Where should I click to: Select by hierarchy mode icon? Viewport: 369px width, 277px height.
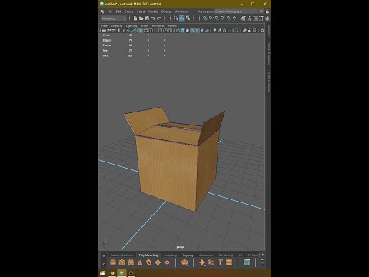(176, 18)
